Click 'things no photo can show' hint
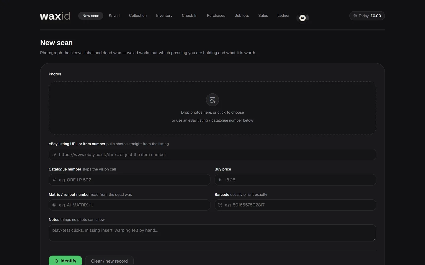Image resolution: width=425 pixels, height=265 pixels. 82,220
